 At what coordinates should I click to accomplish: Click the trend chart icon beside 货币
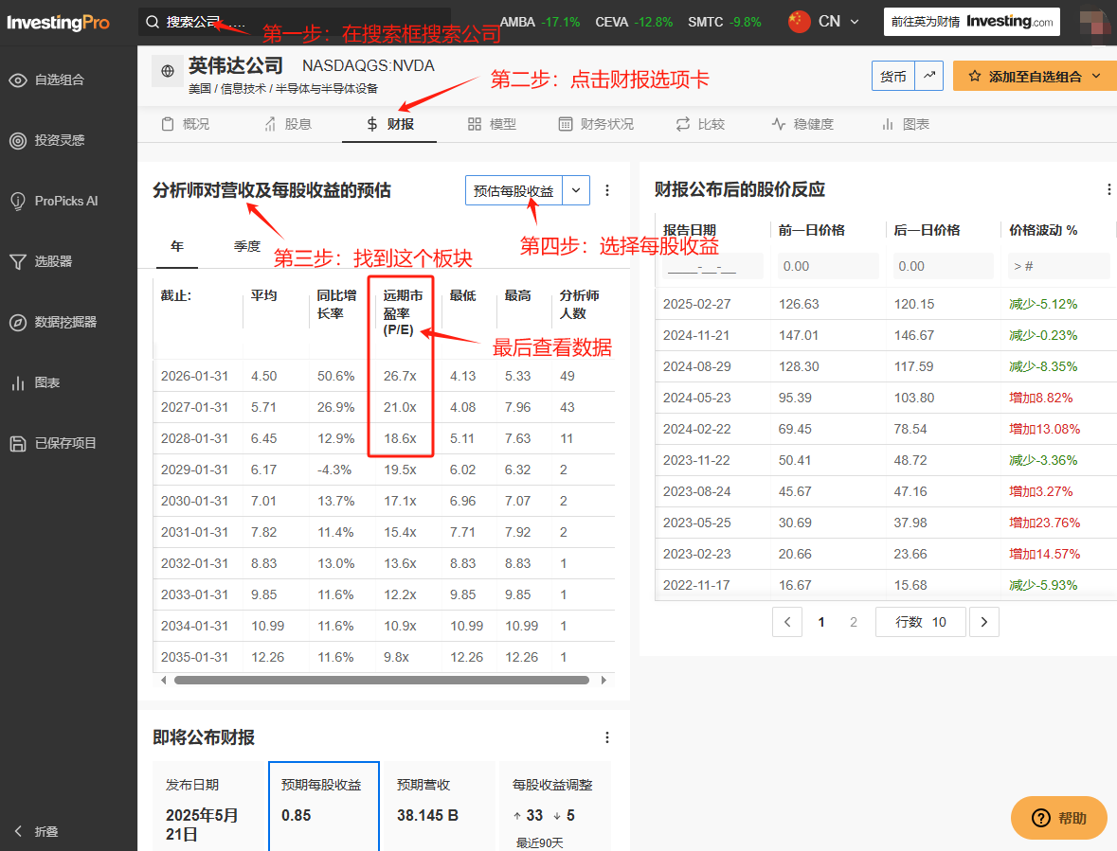pyautogui.click(x=929, y=77)
